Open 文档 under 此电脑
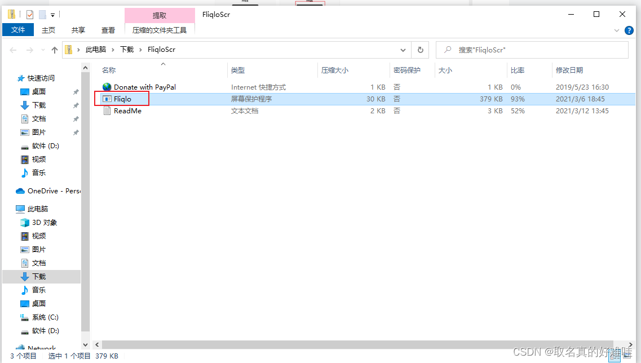The width and height of the screenshot is (641, 363). (x=39, y=263)
